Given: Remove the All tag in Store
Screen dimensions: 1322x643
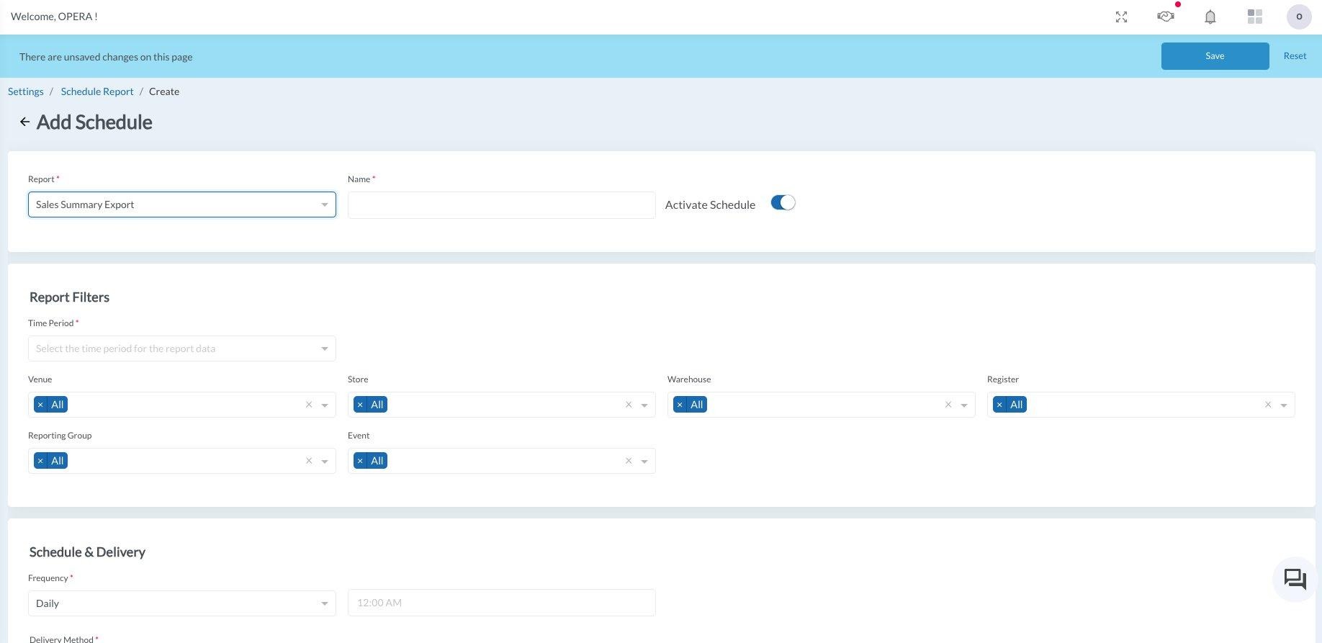Looking at the screenshot, I should click(x=360, y=405).
